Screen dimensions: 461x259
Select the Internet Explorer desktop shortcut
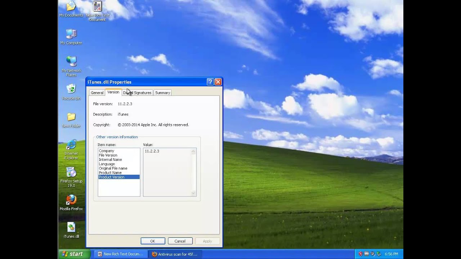[71, 150]
